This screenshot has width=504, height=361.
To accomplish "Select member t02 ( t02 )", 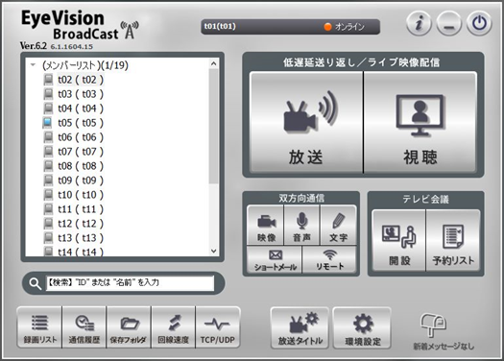I will click(x=81, y=80).
